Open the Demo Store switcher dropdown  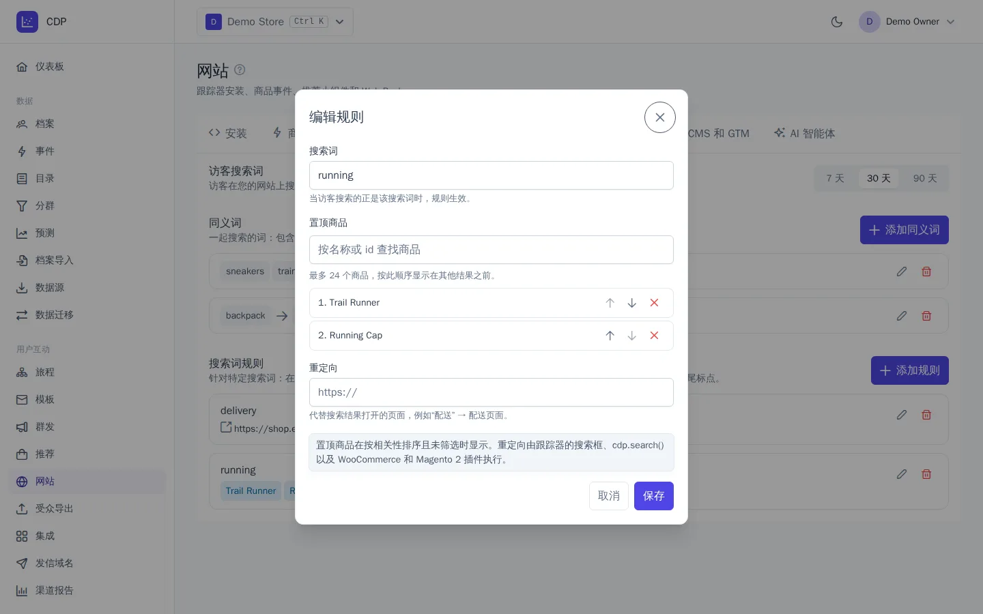(x=275, y=22)
